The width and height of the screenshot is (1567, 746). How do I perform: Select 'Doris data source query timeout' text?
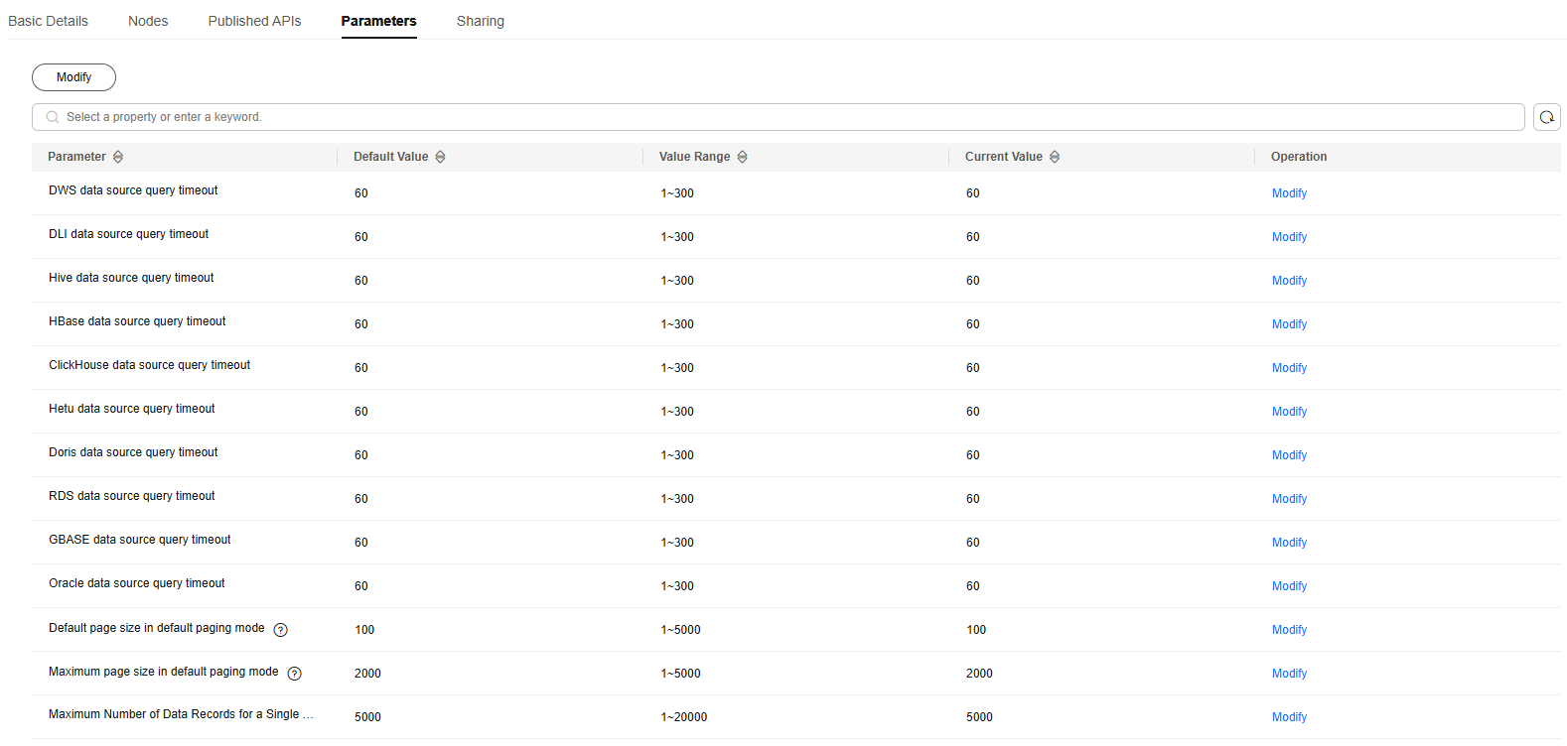(133, 452)
